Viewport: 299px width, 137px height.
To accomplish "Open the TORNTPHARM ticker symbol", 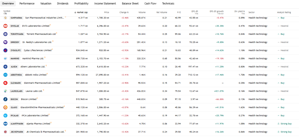I will (x=17, y=34).
